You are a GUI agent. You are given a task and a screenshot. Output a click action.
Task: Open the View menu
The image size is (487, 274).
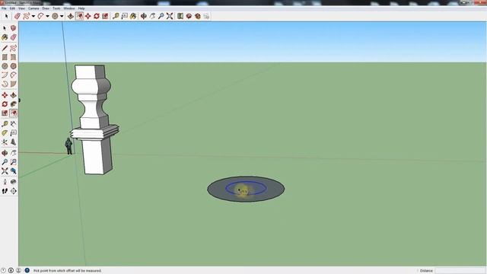pos(22,8)
